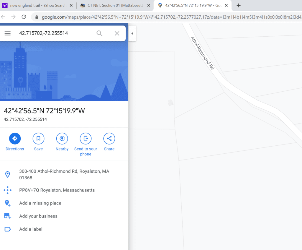Click the magnifying glass search icon
Image resolution: width=302 pixels, height=250 pixels.
[99, 33]
